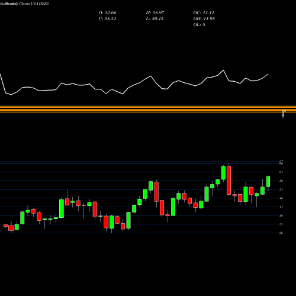
Task: Select the open price 'O: 52.66'
Action: (x=107, y=12)
